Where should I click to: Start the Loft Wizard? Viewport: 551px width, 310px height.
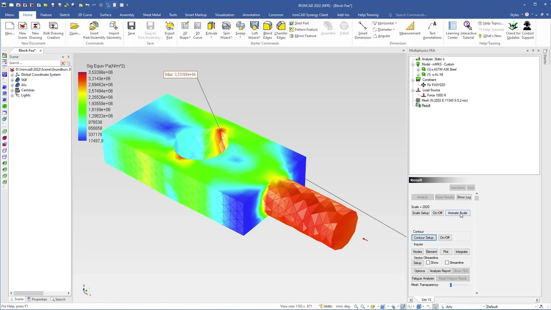[x=254, y=30]
